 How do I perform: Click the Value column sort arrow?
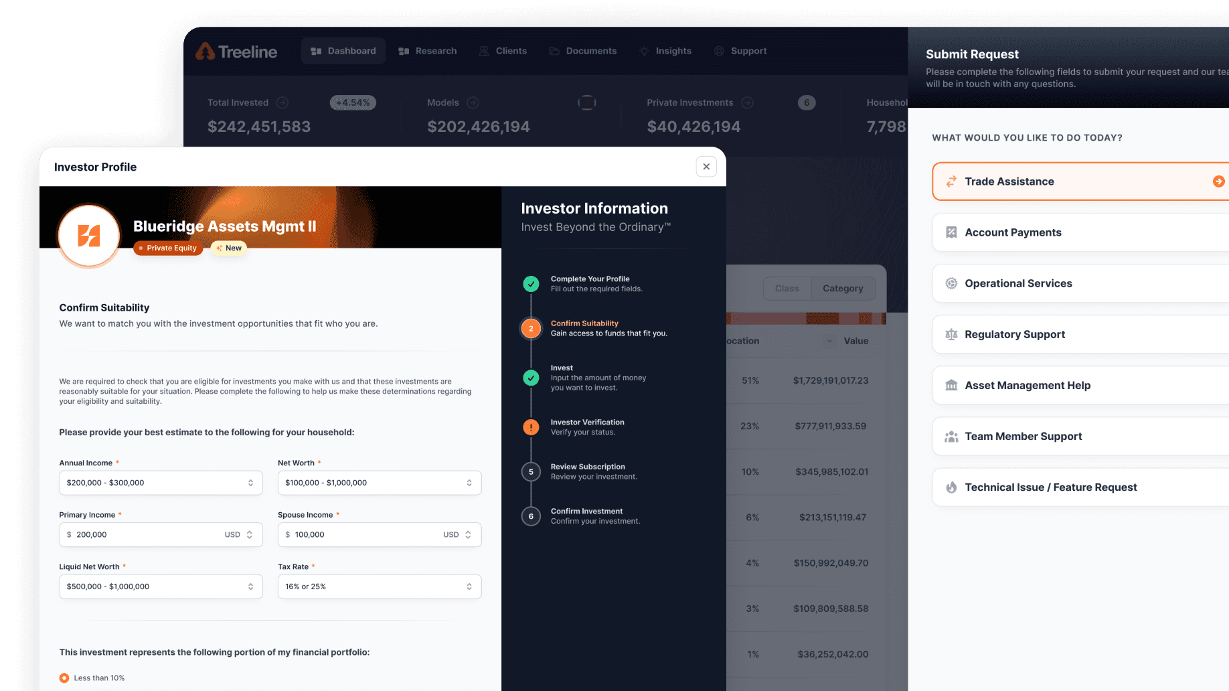click(x=829, y=341)
